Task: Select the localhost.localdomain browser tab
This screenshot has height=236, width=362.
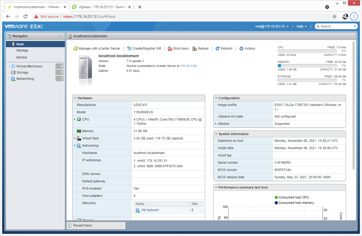Action: [36, 7]
